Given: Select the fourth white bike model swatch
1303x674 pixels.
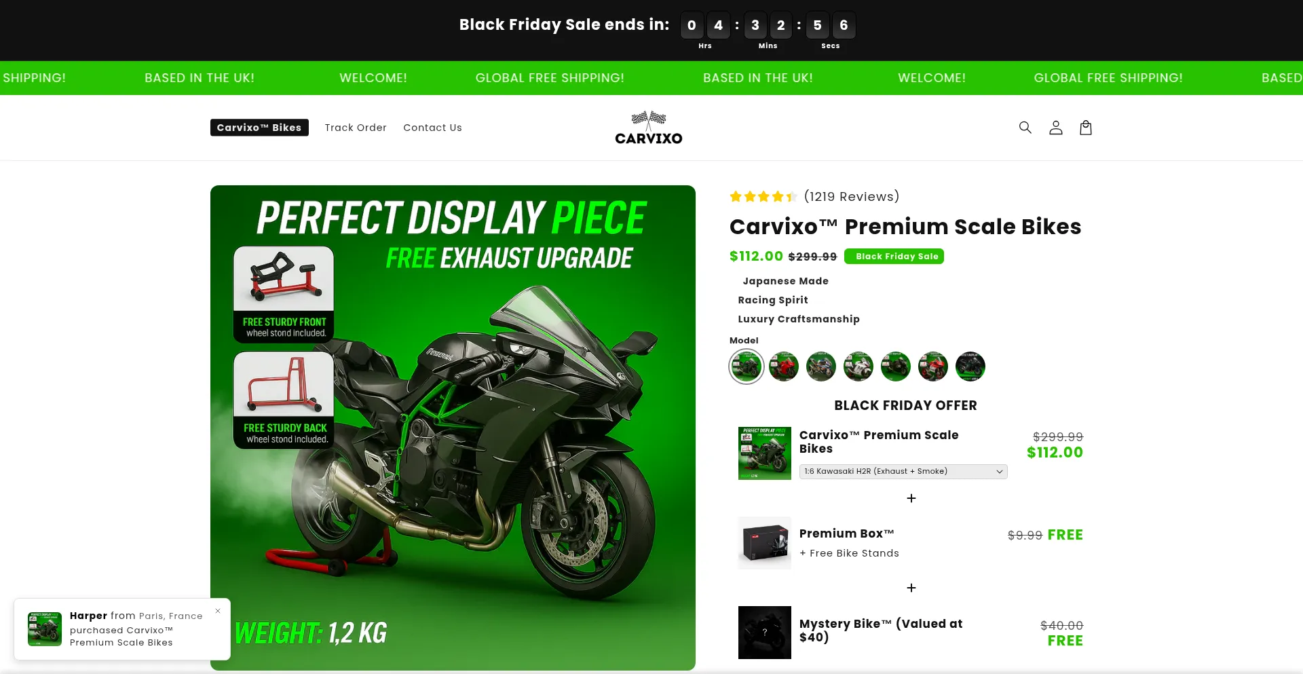Looking at the screenshot, I should tap(858, 367).
